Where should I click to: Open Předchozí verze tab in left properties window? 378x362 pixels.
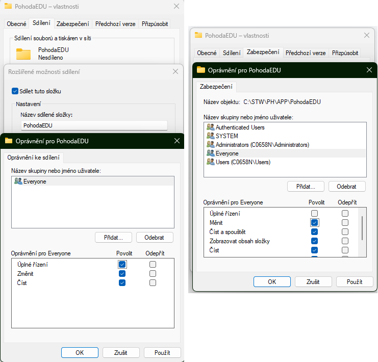[115, 24]
